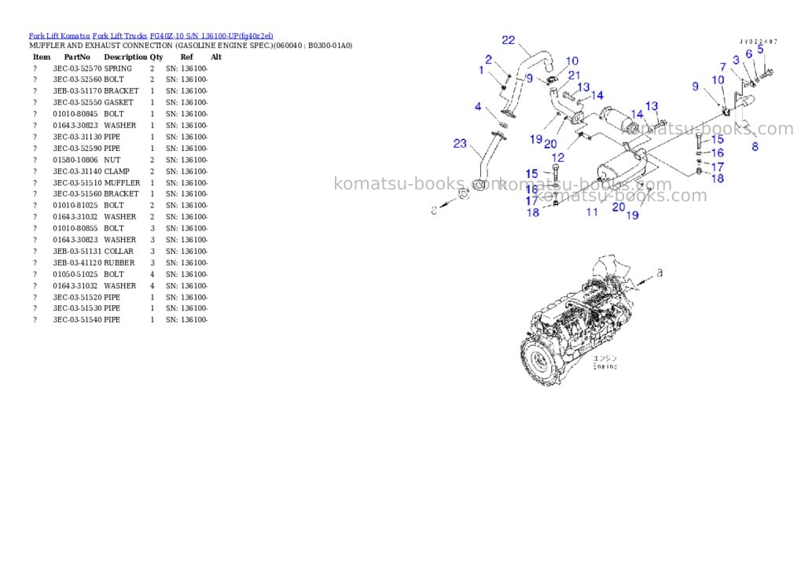Screen dimensions: 805x570
Task: Click the GASKET description cell
Action: [119, 103]
